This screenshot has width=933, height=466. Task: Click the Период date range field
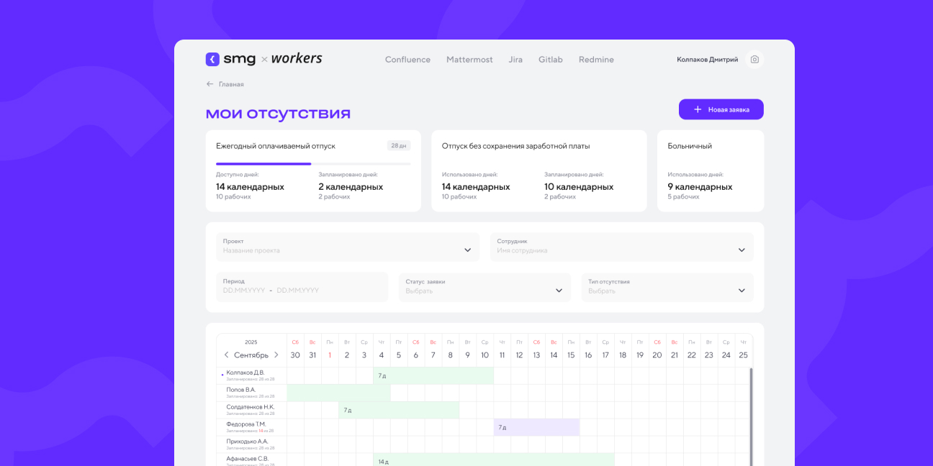pos(302,287)
